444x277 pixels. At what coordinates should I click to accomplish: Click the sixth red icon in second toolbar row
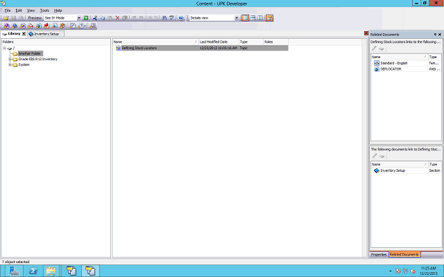[x=46, y=26]
